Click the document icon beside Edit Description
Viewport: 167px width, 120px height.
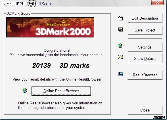(x=120, y=18)
